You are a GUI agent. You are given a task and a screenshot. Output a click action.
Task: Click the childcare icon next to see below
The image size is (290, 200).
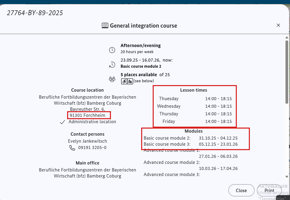pos(130,81)
